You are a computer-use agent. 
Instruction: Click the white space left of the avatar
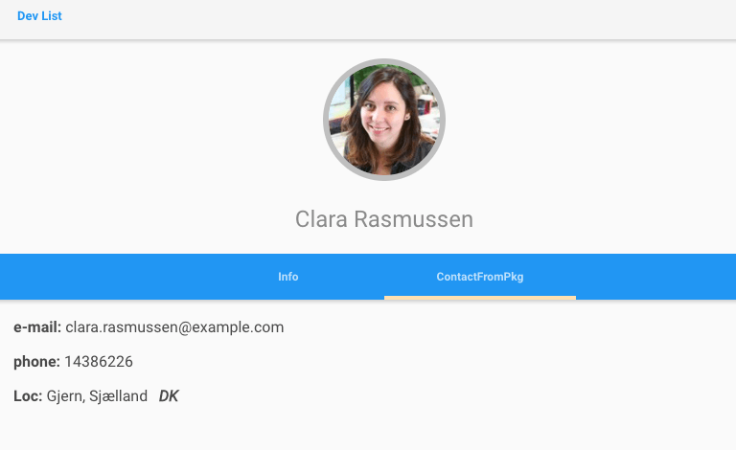click(161, 120)
